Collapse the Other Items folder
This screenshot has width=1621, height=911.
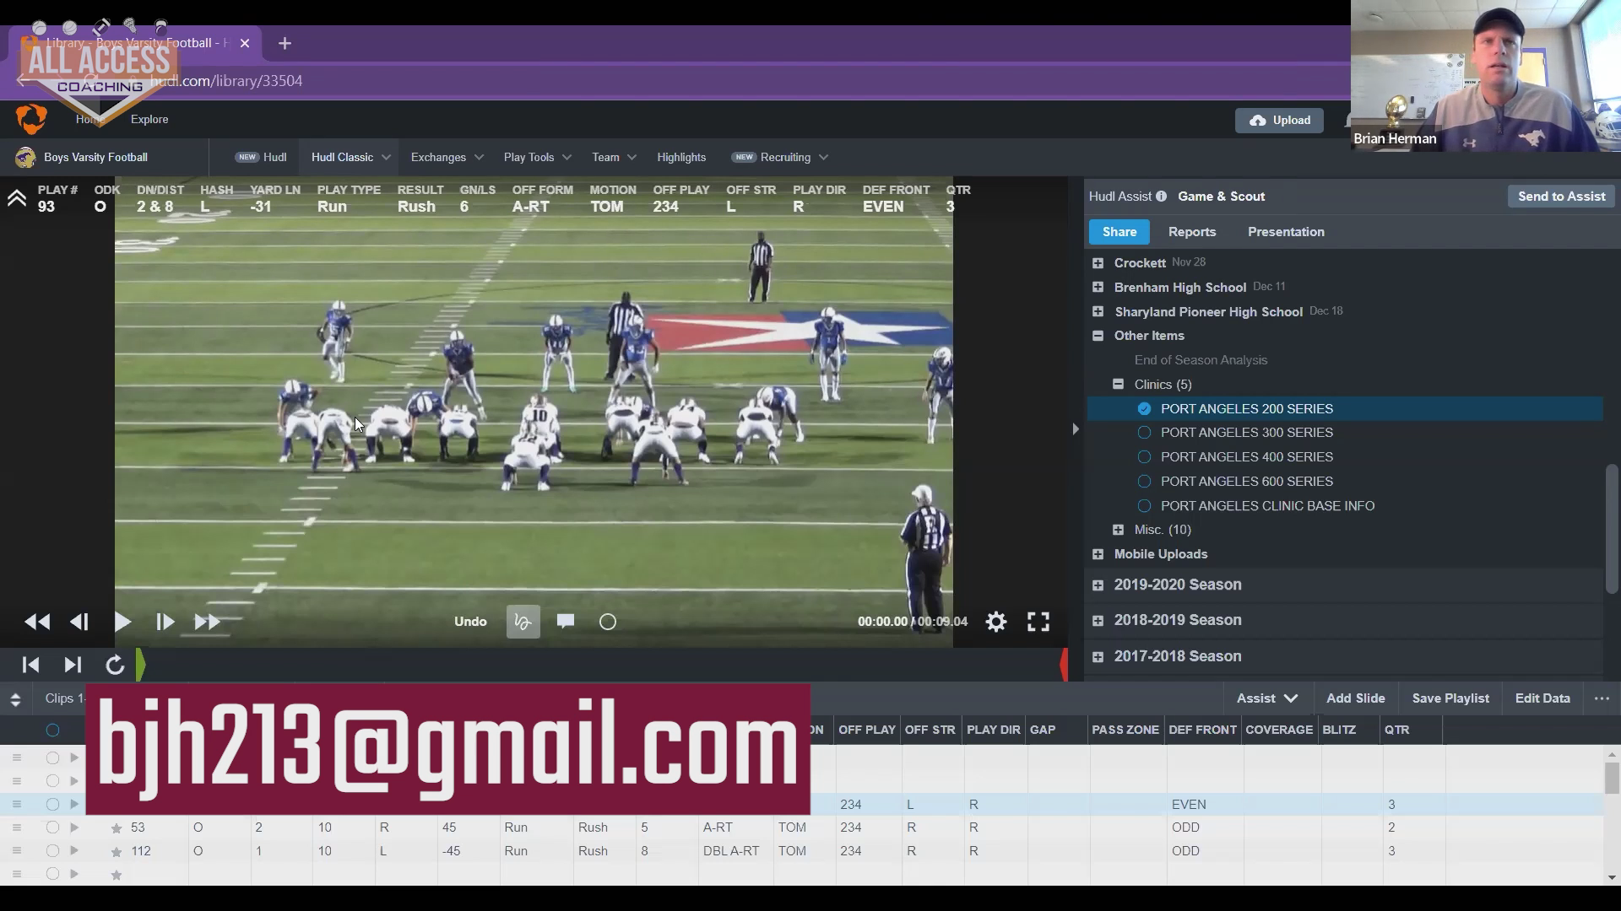pyautogui.click(x=1098, y=336)
